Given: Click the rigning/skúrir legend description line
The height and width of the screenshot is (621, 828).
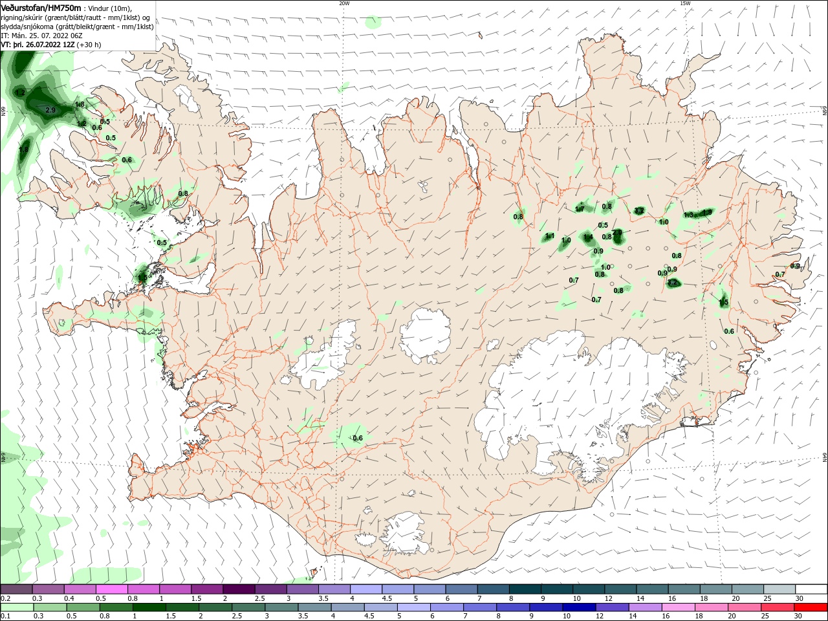Looking at the screenshot, I should click(76, 17).
